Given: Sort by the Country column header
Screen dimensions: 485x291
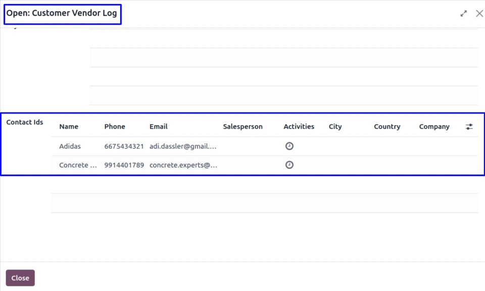Looking at the screenshot, I should pyautogui.click(x=387, y=127).
